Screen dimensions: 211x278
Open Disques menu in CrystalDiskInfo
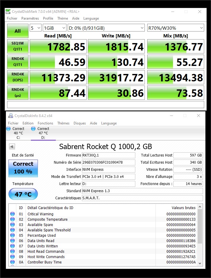click(80, 123)
